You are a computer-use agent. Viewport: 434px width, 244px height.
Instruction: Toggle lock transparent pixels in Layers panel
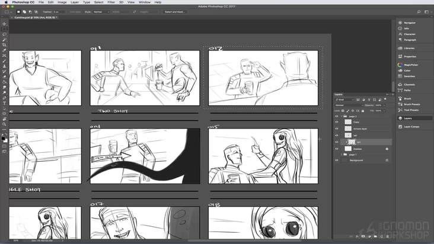point(343,111)
